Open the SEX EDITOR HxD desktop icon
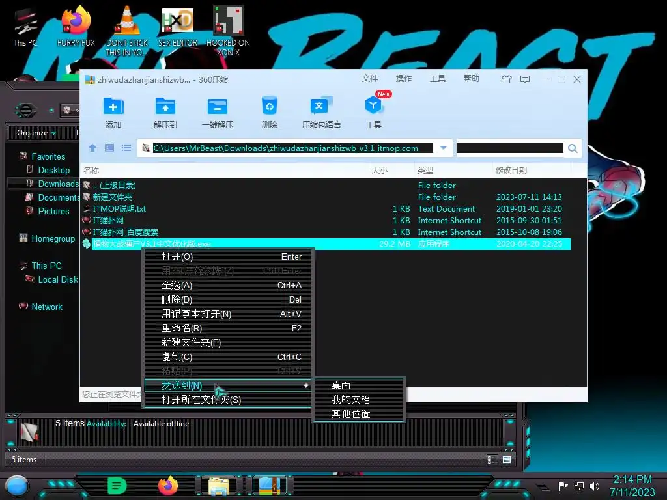 pyautogui.click(x=178, y=26)
